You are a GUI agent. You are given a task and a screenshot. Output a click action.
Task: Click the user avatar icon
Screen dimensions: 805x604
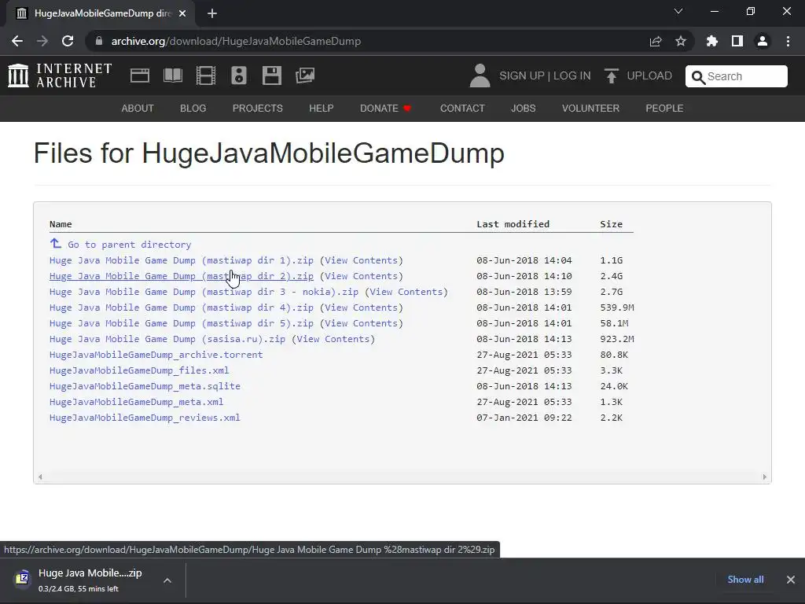(480, 75)
